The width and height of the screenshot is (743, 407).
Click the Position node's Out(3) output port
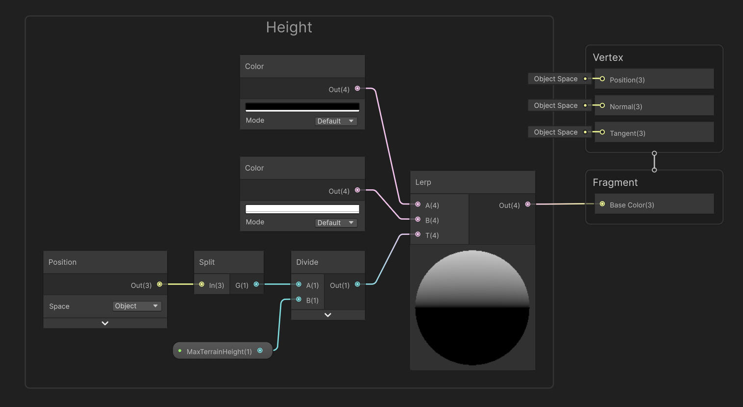pyautogui.click(x=159, y=284)
